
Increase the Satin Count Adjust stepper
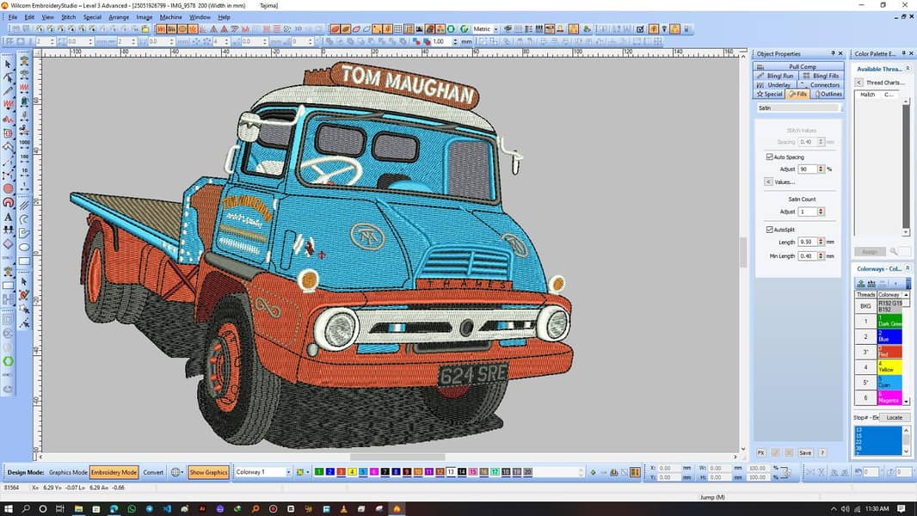(x=822, y=210)
